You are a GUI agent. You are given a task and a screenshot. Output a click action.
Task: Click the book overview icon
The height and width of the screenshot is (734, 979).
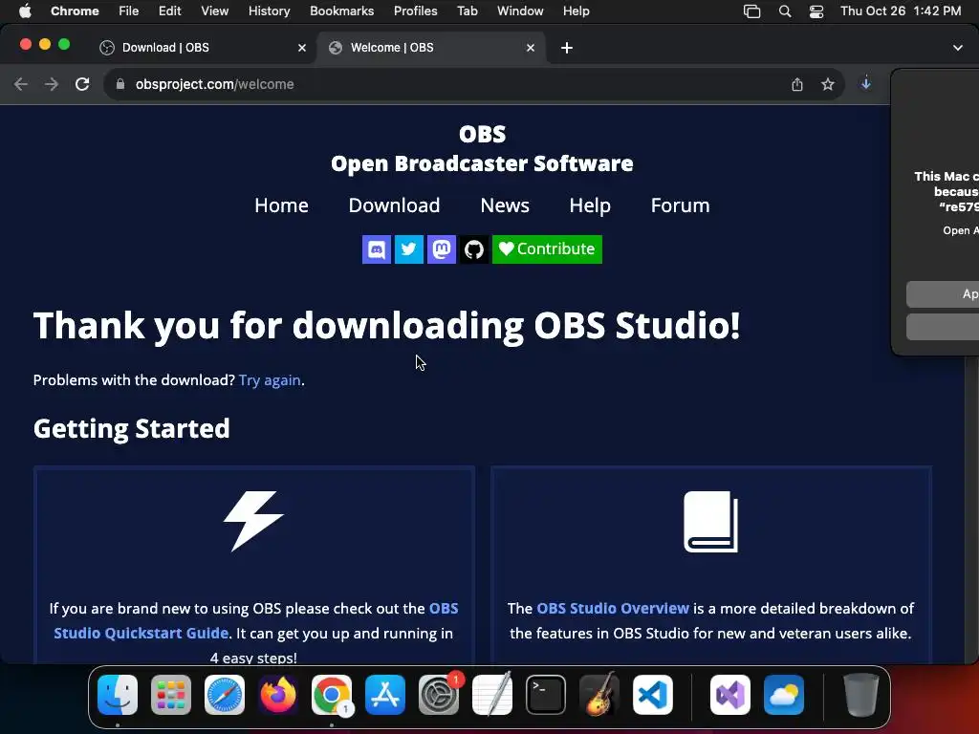(x=710, y=522)
